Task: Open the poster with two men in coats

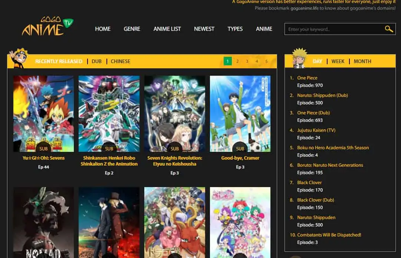Action: click(109, 222)
